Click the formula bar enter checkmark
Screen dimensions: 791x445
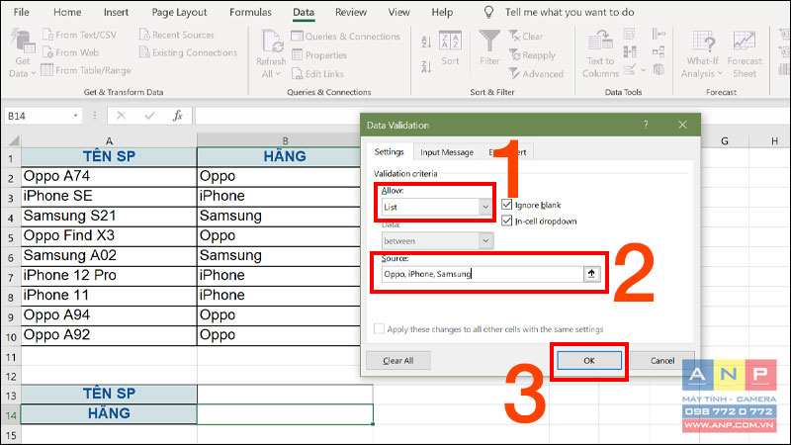(149, 116)
